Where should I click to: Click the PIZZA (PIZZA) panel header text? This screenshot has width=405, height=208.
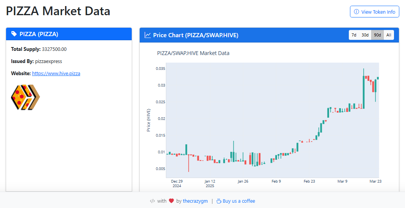coord(39,34)
